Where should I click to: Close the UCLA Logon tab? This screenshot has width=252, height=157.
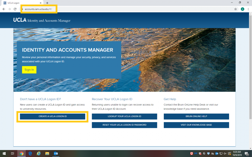41,3
